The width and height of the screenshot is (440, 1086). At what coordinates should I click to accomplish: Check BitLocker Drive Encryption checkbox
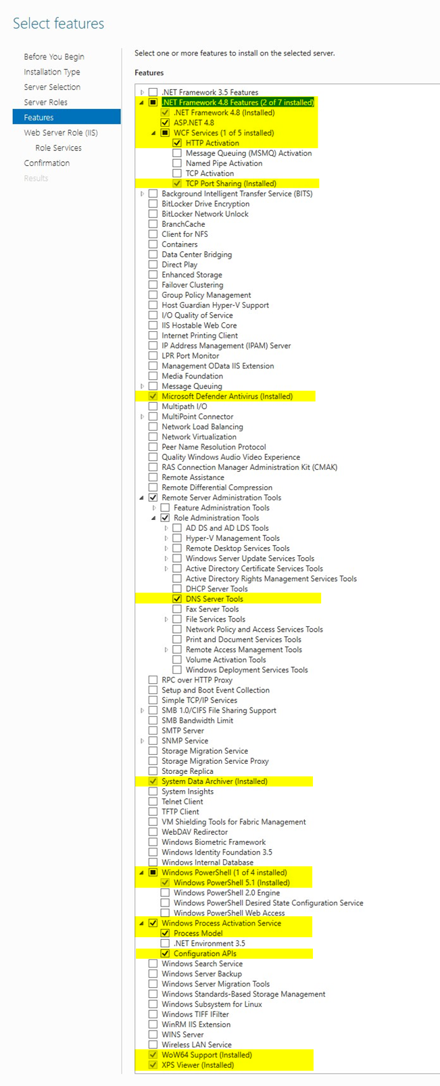[153, 204]
